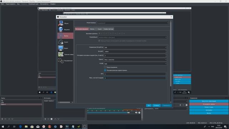229x129 pixels.
Task: Open the Profile dropdown set to high
Action: click(x=135, y=64)
